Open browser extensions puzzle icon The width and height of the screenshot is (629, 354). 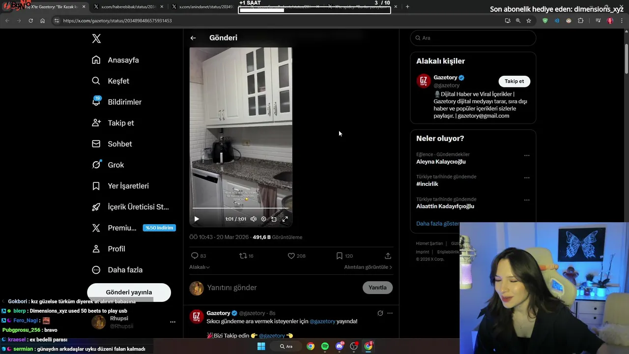580,21
